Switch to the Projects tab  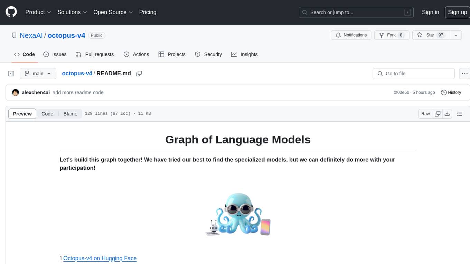click(x=172, y=54)
